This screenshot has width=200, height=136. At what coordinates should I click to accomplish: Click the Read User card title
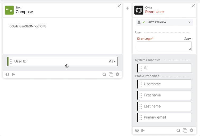[x=154, y=12]
